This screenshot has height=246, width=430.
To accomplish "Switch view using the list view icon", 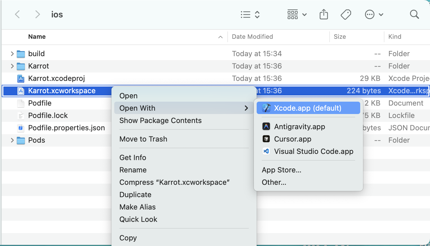I will [x=245, y=15].
